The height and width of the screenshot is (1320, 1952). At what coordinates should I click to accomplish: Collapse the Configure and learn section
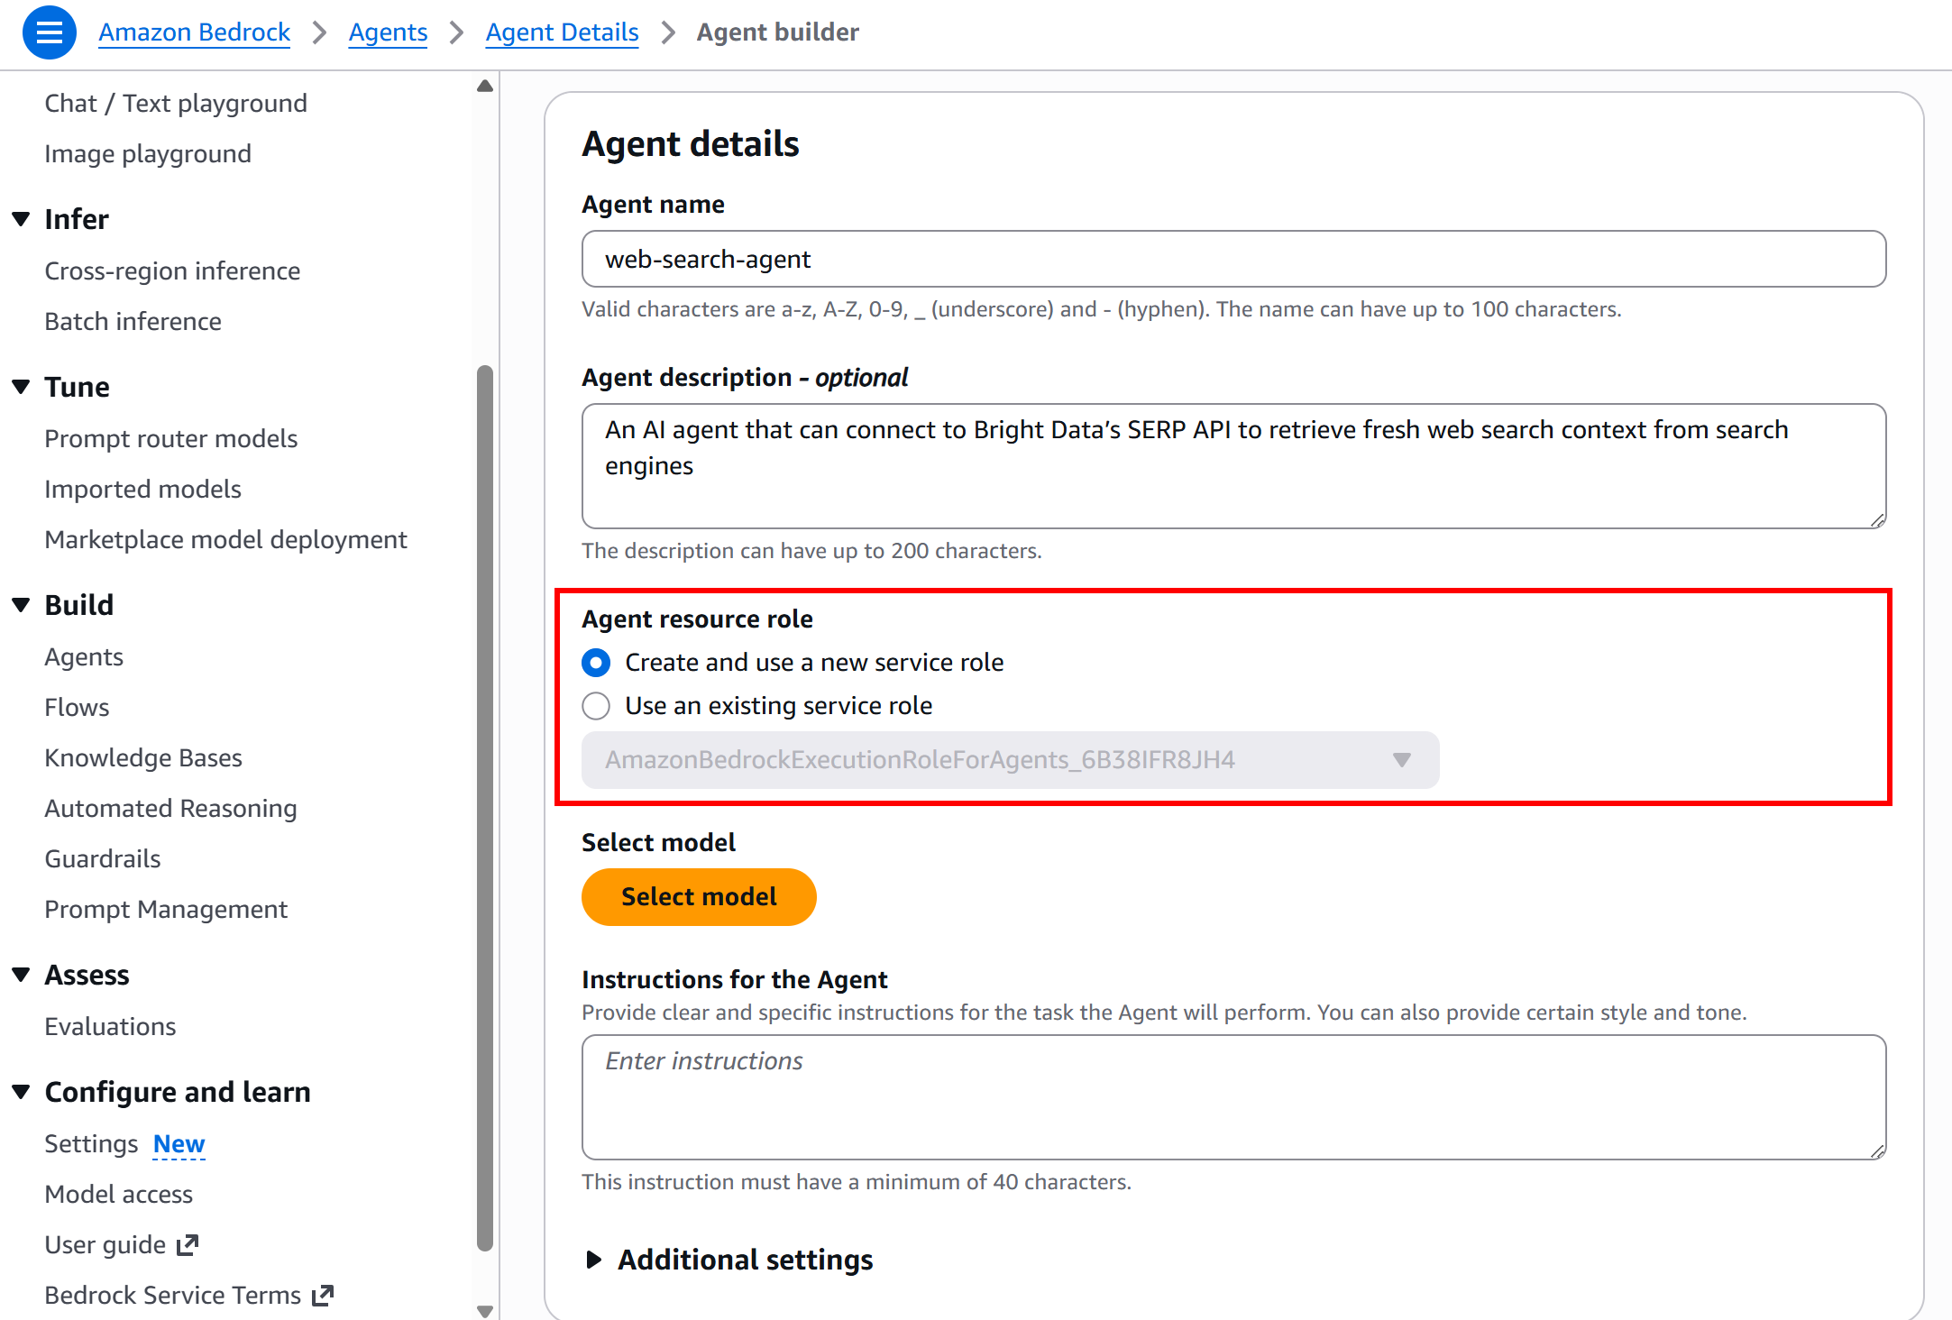point(21,1091)
